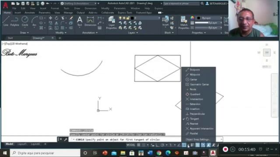Viewport: 280px width, 157px height.
Task: Click the Erase tool icon
Action: click(x=71, y=18)
